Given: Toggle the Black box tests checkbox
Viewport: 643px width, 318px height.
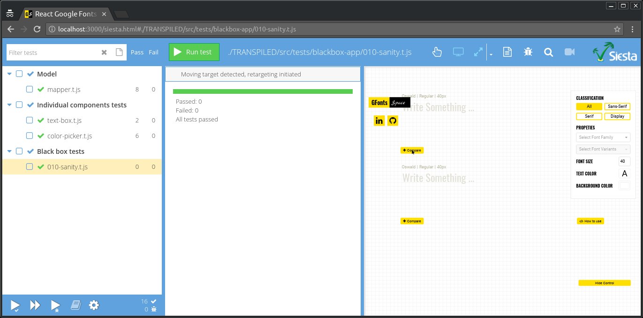Looking at the screenshot, I should (x=19, y=151).
